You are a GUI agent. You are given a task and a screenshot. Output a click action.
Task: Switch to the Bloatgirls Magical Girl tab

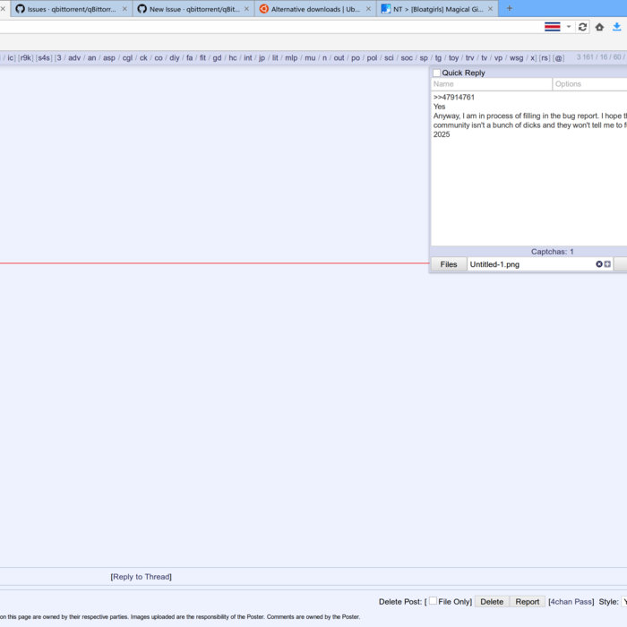click(x=437, y=9)
